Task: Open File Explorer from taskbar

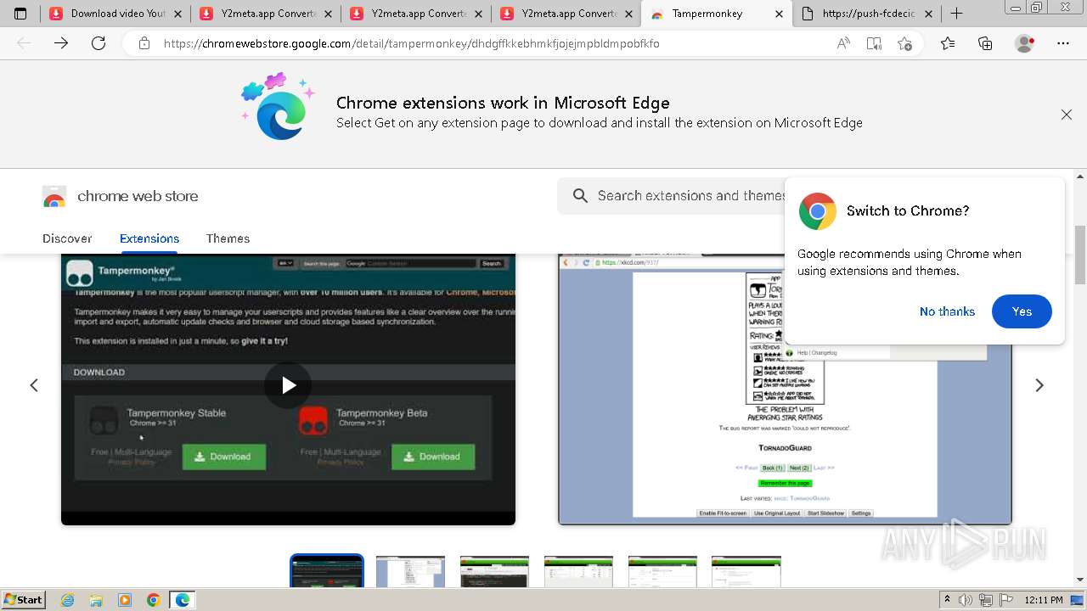Action: tap(96, 600)
